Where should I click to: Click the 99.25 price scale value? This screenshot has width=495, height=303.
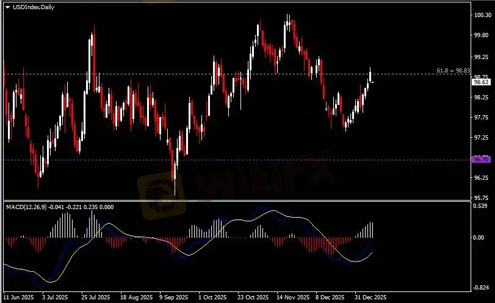[x=482, y=57]
